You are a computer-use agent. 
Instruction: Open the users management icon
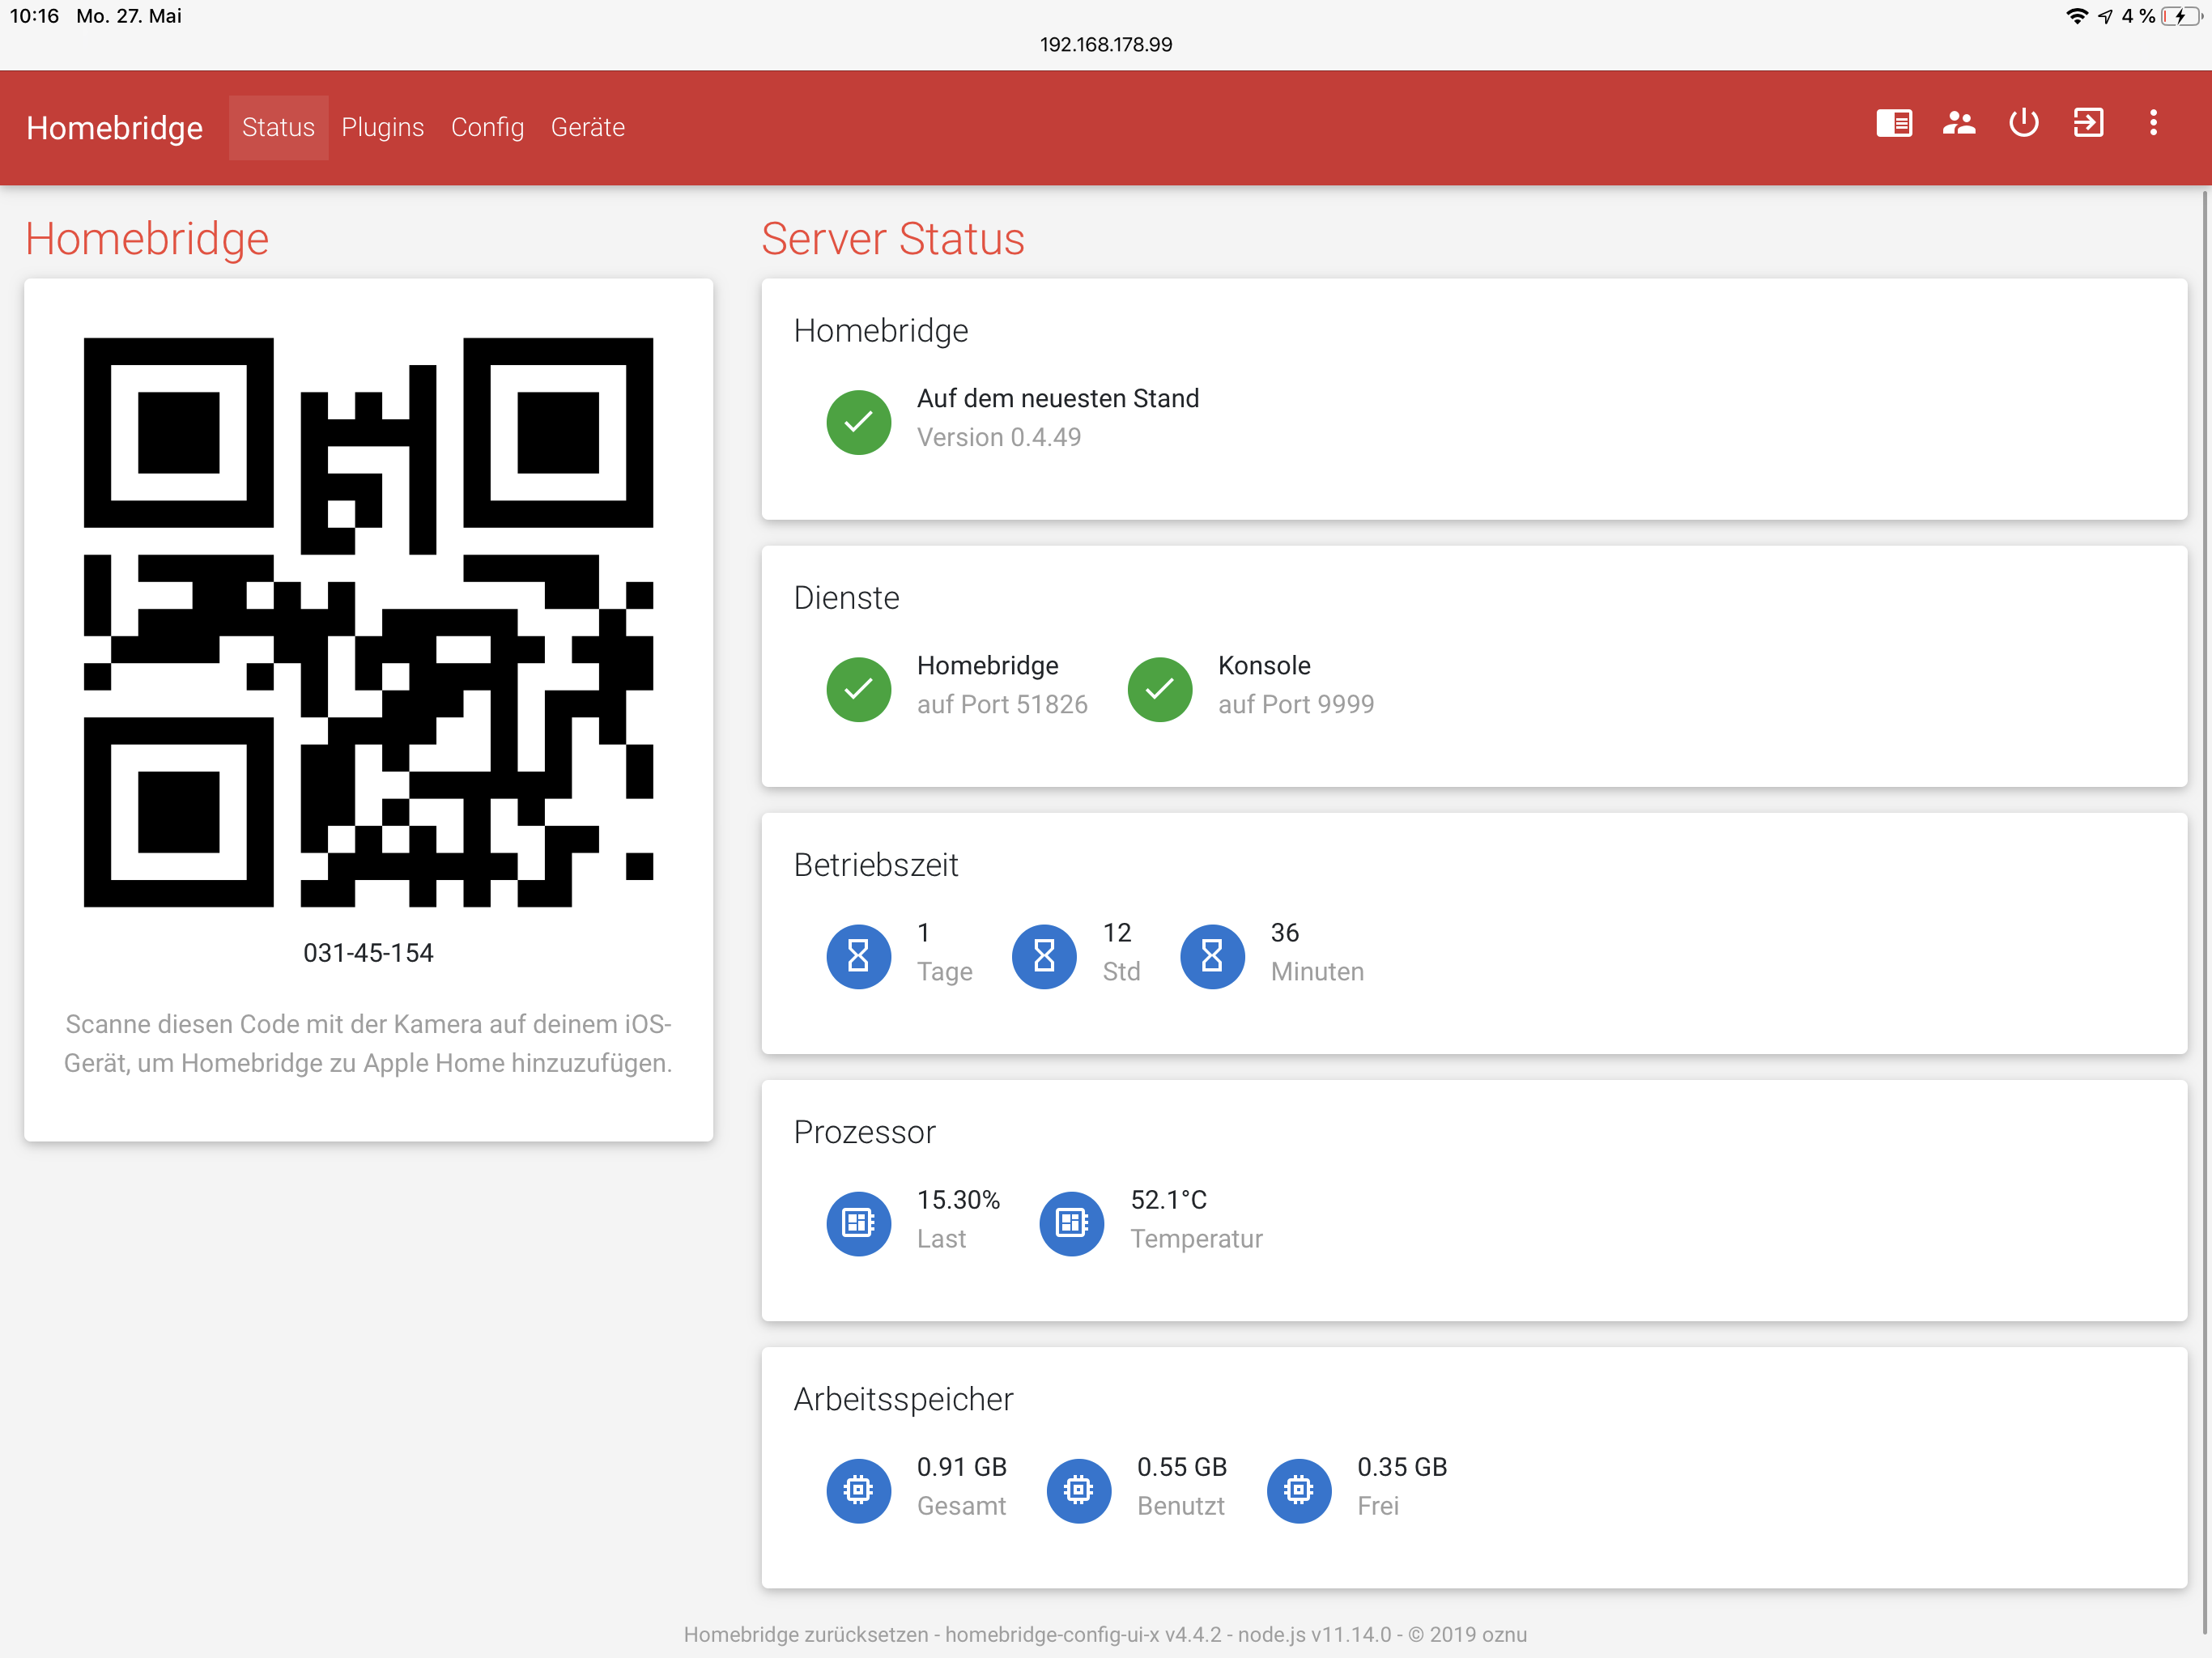(x=1958, y=124)
